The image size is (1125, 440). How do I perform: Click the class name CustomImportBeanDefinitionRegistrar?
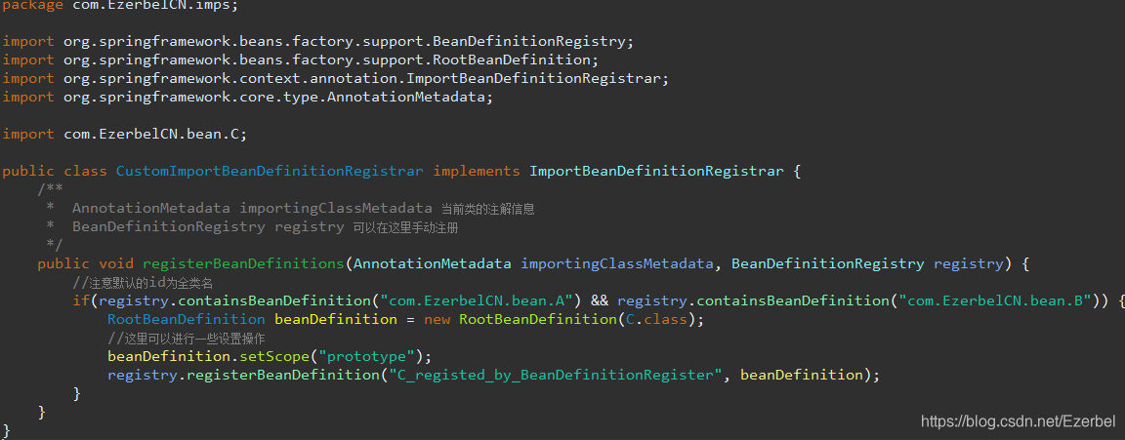[x=270, y=172]
